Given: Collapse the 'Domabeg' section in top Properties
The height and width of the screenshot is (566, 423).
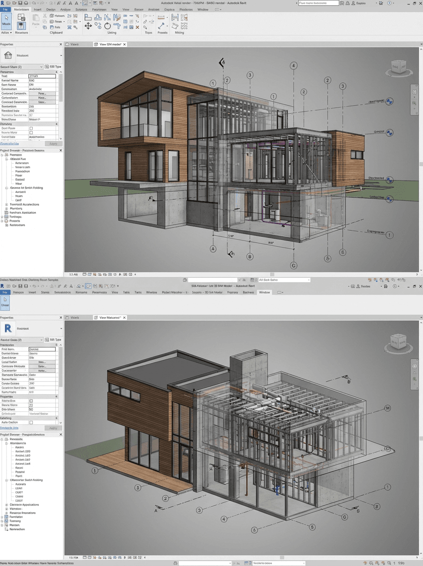Looking at the screenshot, I should pyautogui.click(x=56, y=124).
